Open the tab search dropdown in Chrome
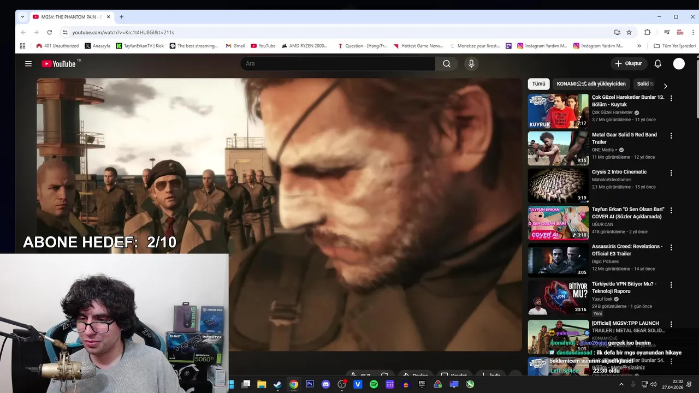The width and height of the screenshot is (699, 393). [x=22, y=17]
